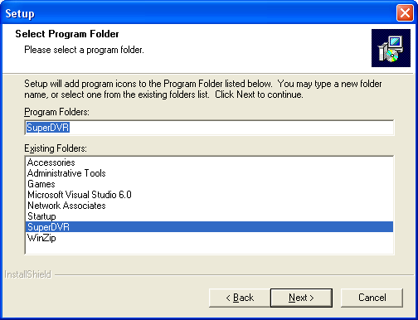Click the Program Folders text field
418x320 pixels.
209,128
